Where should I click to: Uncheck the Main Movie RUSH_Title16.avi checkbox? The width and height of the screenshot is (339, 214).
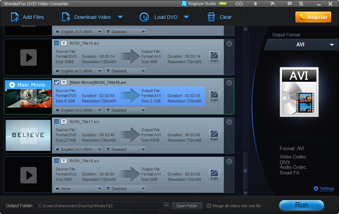tap(57, 82)
